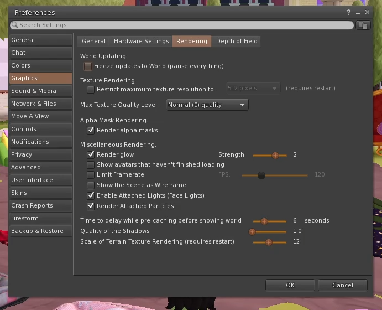
Task: Click the copy icon beside the search bar
Action: coord(363,25)
